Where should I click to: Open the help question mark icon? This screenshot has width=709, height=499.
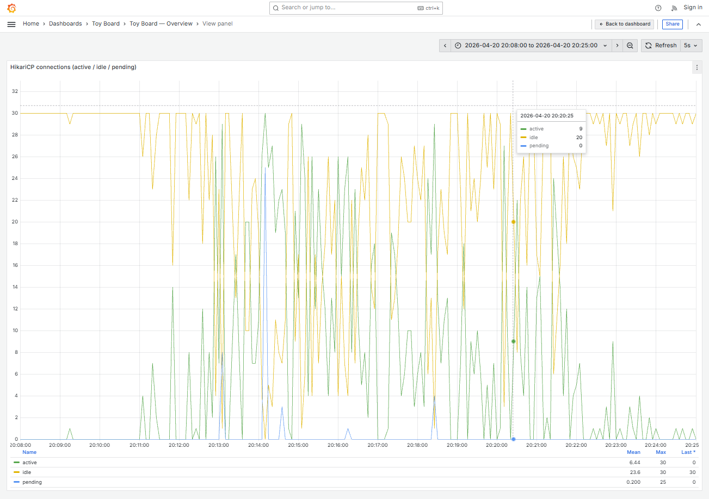658,8
